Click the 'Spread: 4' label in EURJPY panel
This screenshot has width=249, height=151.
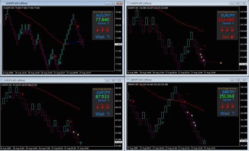[228, 23]
